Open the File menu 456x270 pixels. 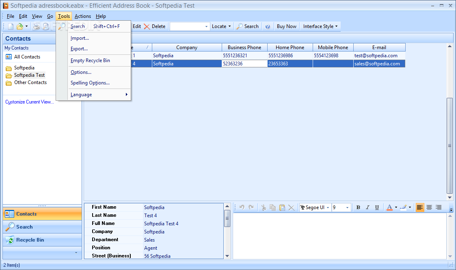point(11,16)
